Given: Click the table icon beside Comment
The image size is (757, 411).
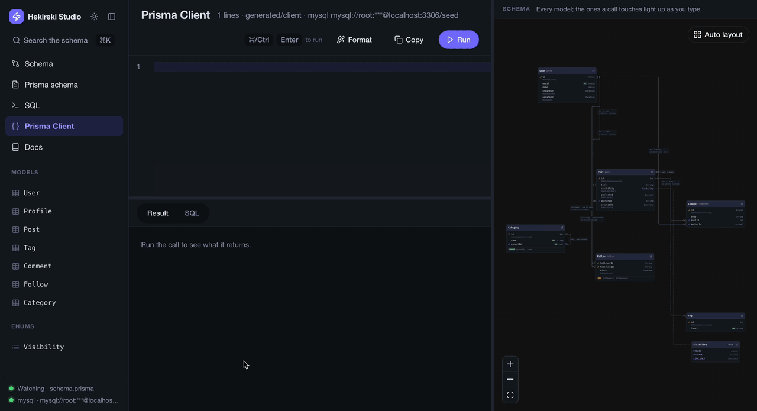Looking at the screenshot, I should [x=16, y=266].
